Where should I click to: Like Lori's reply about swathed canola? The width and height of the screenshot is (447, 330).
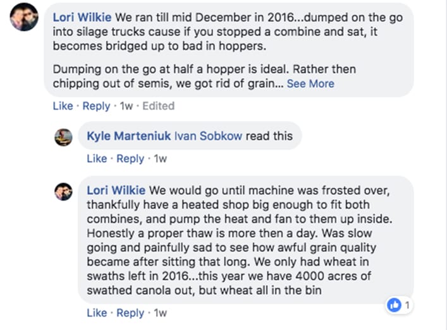pyautogui.click(x=97, y=312)
